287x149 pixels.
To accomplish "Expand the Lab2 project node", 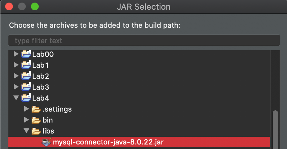I will (x=16, y=76).
